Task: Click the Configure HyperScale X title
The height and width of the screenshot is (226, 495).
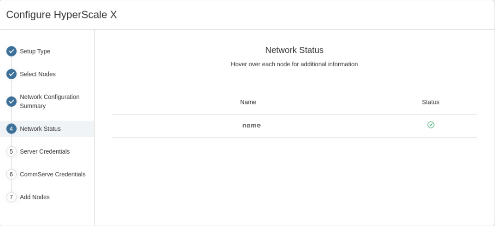Action: [61, 15]
